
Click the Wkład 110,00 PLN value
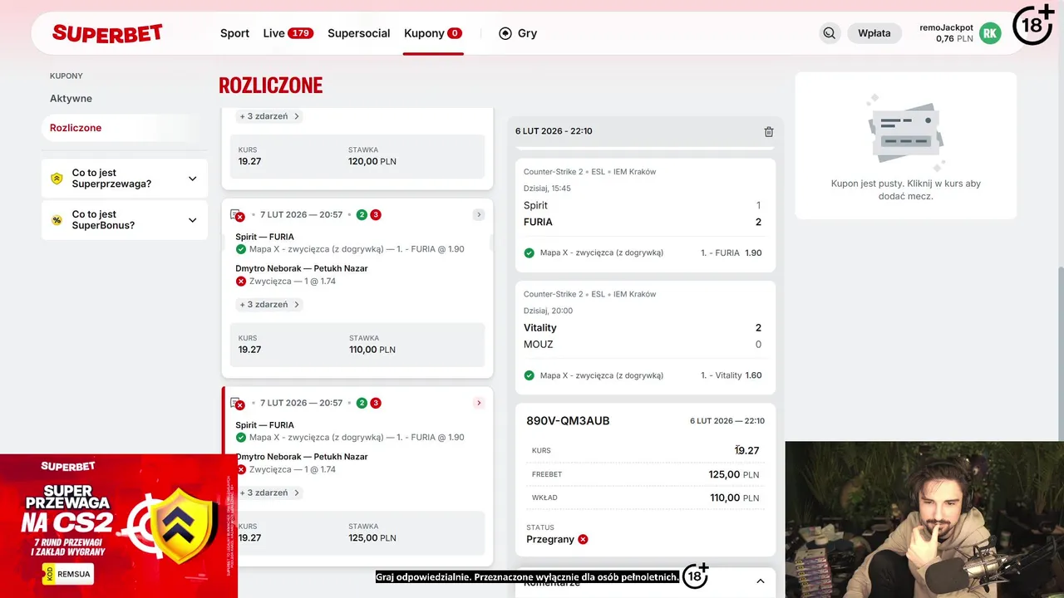[x=734, y=498]
